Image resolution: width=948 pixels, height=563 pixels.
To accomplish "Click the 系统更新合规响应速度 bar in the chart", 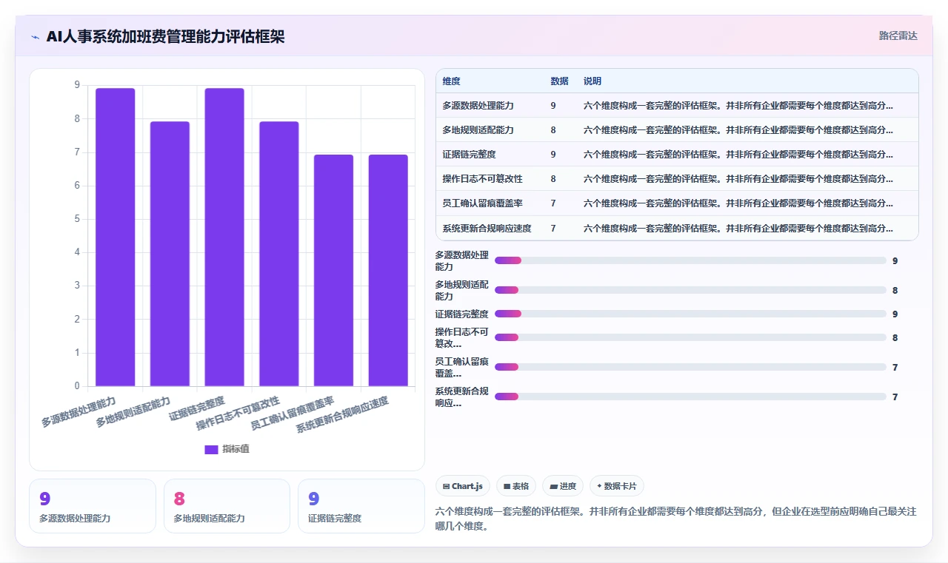I will 388,270.
